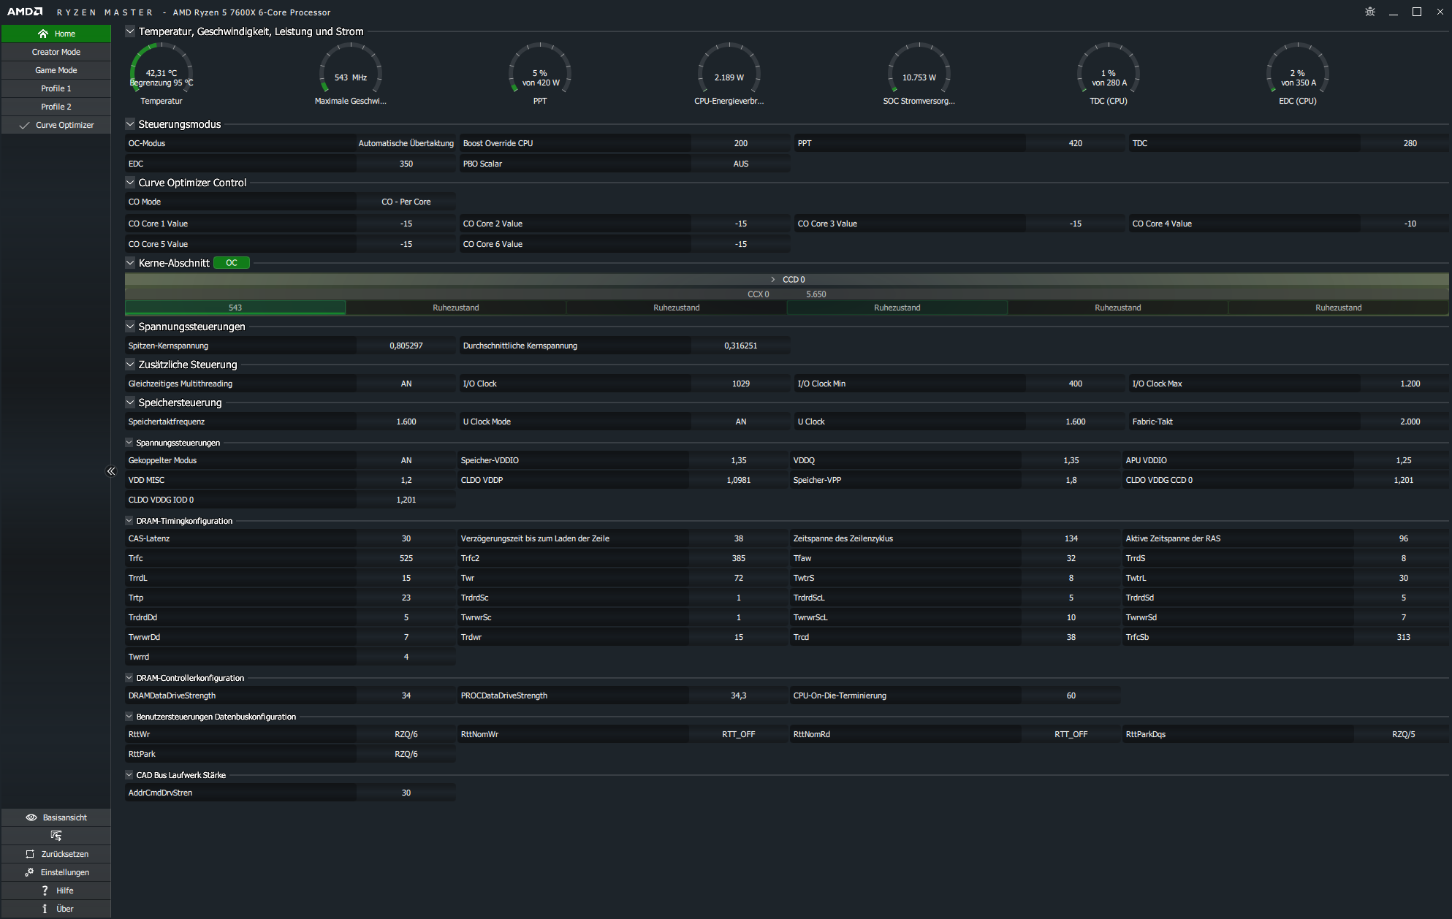Screen dimensions: 1452x919
Task: Click the Zurücksetzen button label
Action: 65,854
